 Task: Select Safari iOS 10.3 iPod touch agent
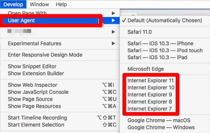(x=165, y=50)
